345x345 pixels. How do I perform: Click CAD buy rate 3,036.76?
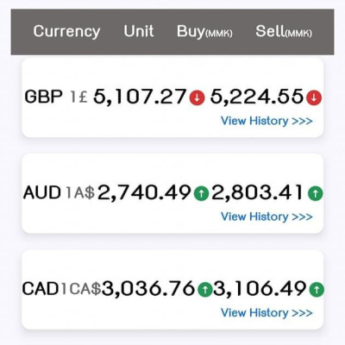148,288
